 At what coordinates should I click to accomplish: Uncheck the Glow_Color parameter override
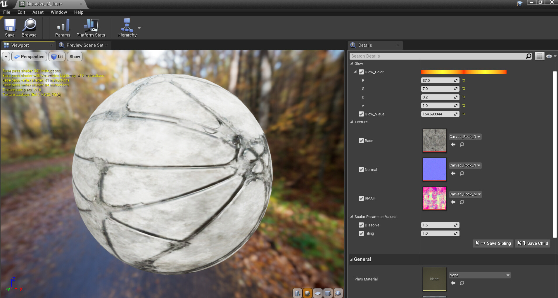[361, 72]
